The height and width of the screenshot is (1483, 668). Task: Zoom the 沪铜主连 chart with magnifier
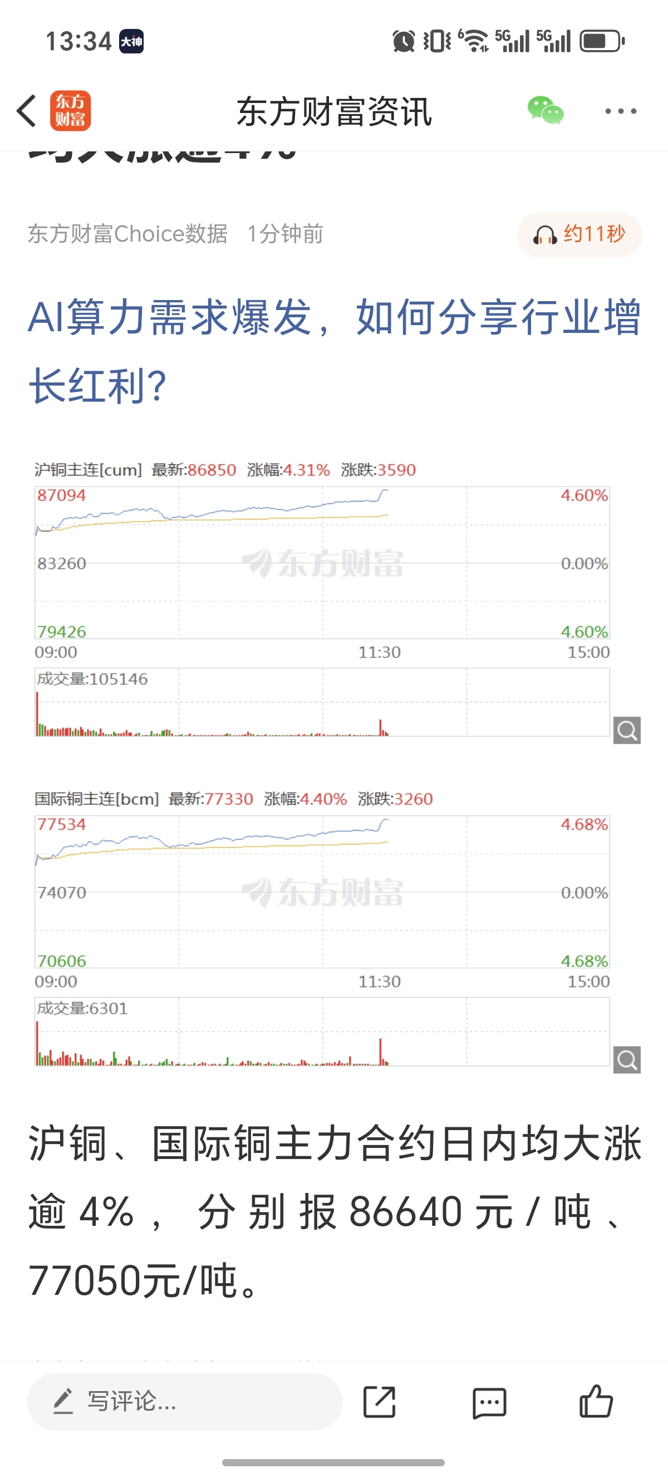[627, 730]
